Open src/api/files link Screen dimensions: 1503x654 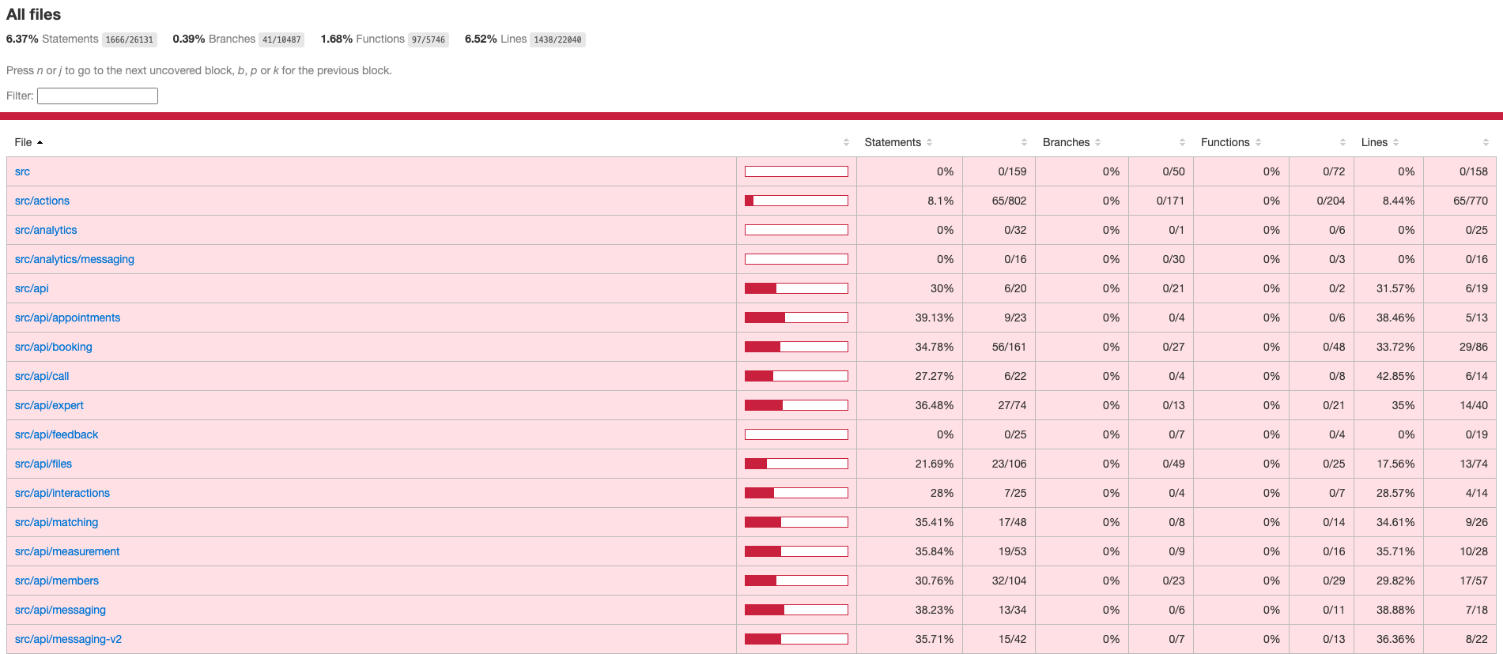(43, 464)
